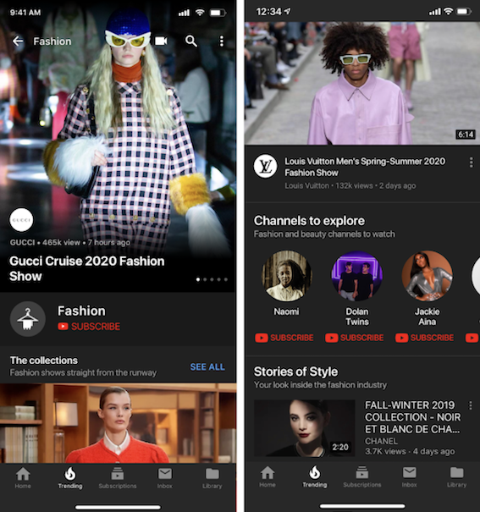Click SEE ALL for The collections

click(x=207, y=367)
